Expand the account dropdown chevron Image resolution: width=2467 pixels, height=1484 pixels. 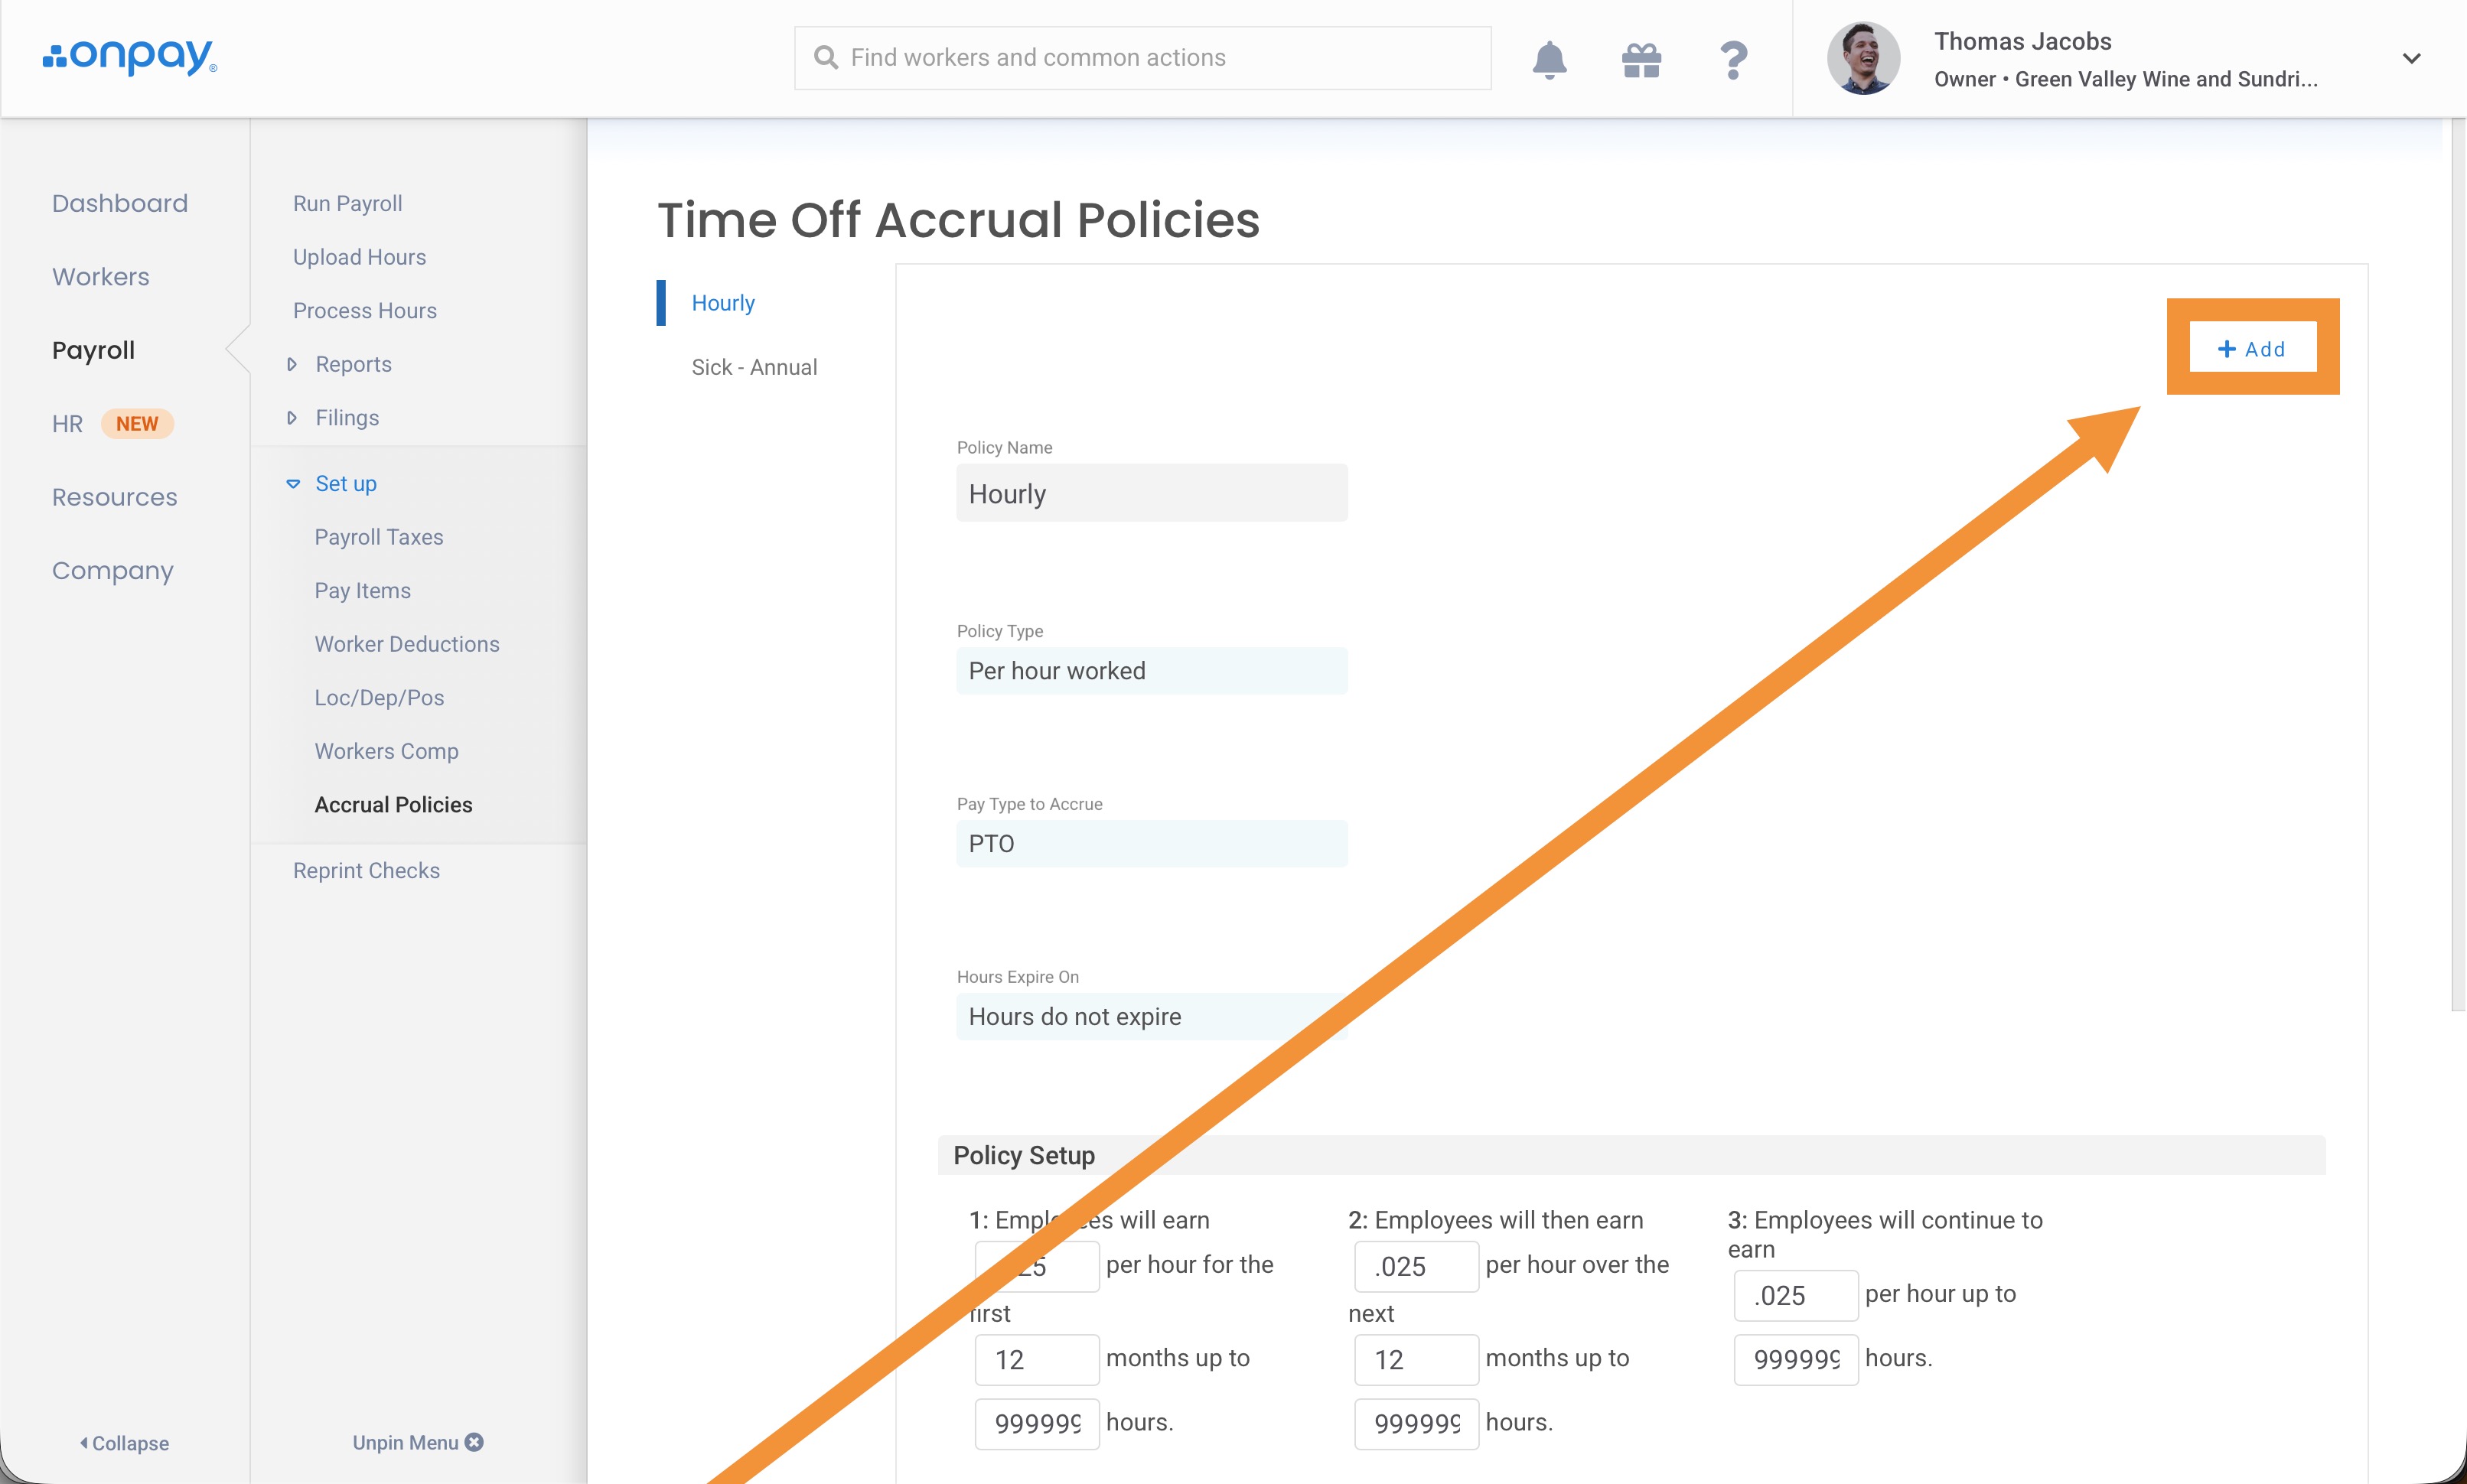click(x=2411, y=59)
